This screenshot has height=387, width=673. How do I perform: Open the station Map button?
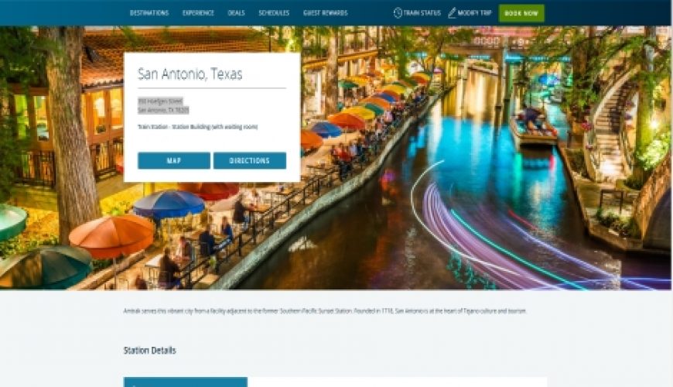point(174,161)
